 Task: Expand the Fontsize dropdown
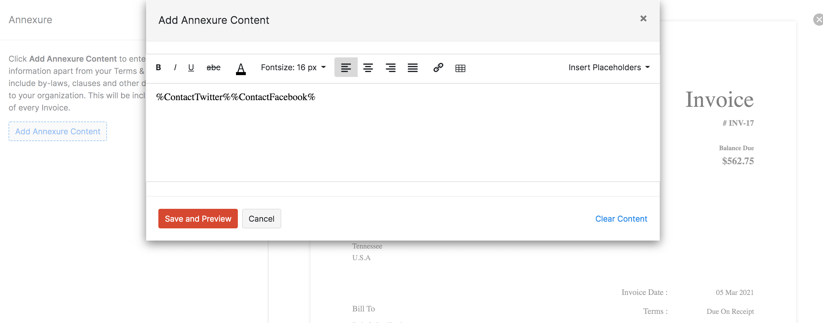click(x=293, y=67)
